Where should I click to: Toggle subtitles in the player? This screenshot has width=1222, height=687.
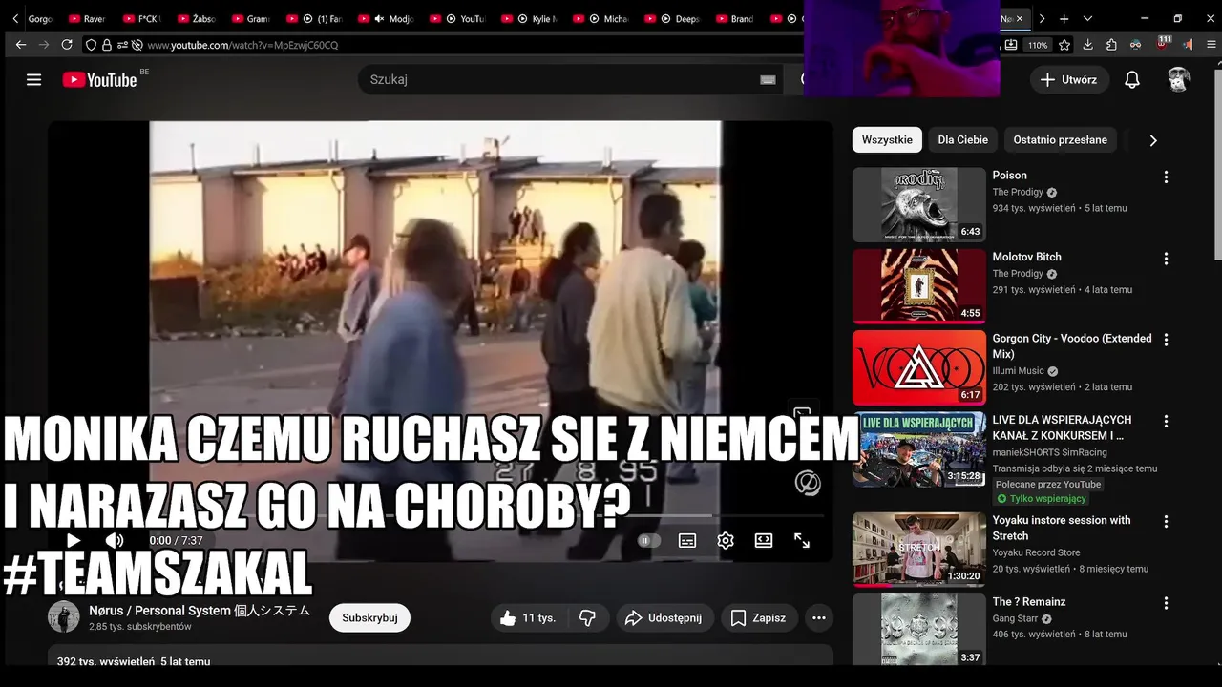pyautogui.click(x=687, y=541)
